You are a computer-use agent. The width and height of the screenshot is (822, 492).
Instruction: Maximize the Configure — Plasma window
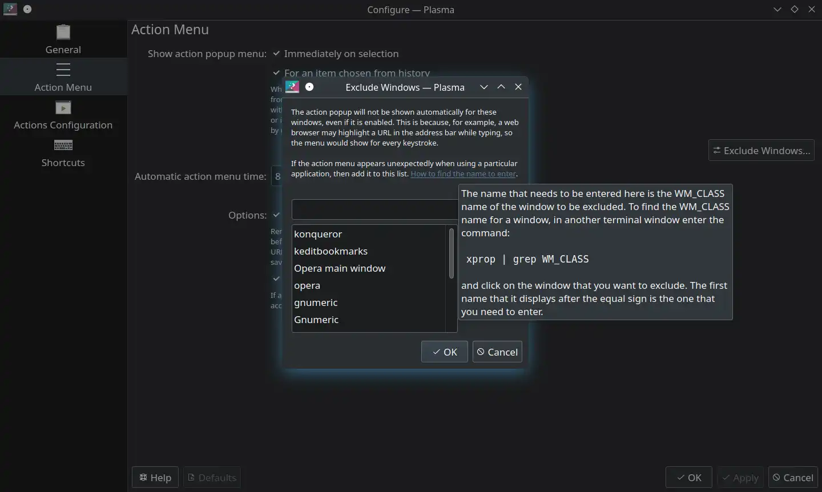pos(795,9)
